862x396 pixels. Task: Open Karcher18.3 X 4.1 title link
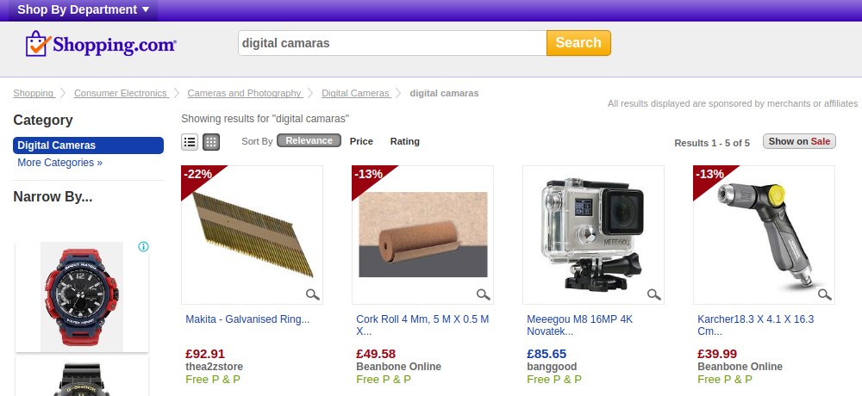click(756, 325)
